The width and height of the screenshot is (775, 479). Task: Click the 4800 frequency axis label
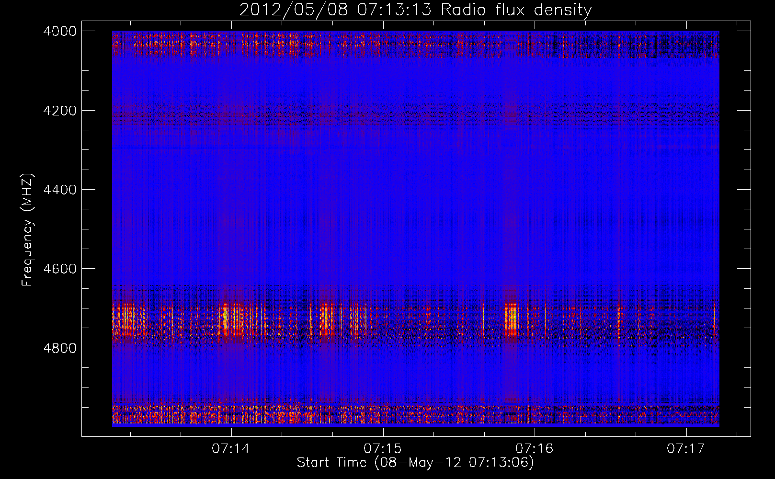click(59, 348)
